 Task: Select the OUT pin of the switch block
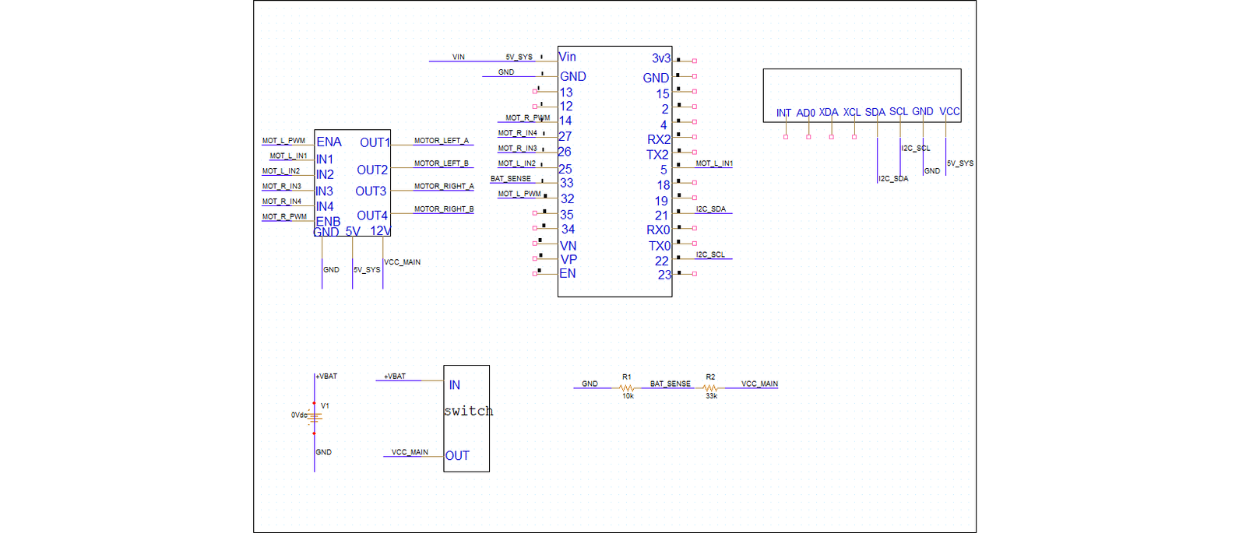coord(457,456)
